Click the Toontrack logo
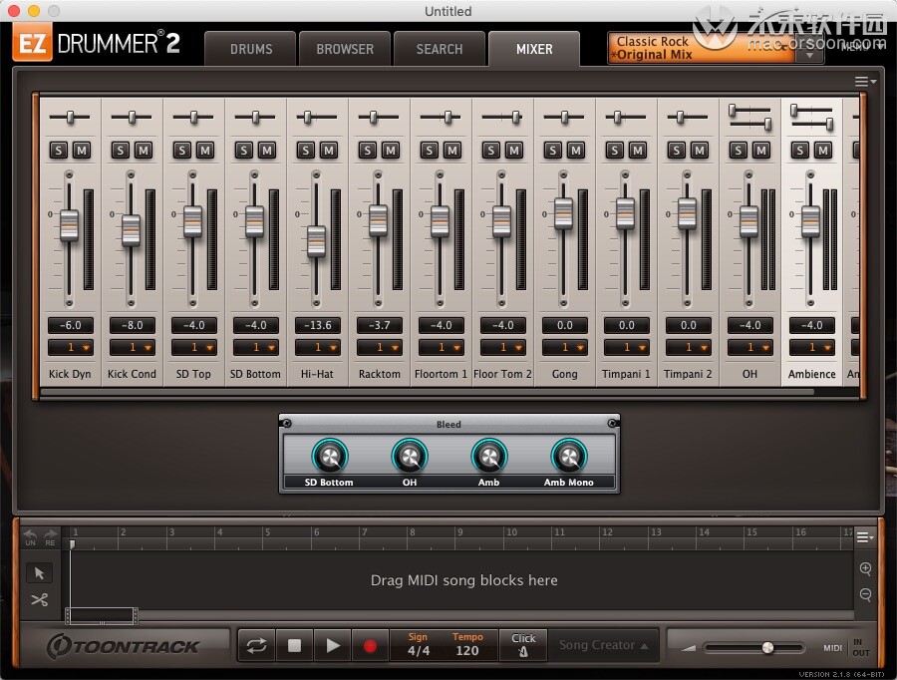 123,646
